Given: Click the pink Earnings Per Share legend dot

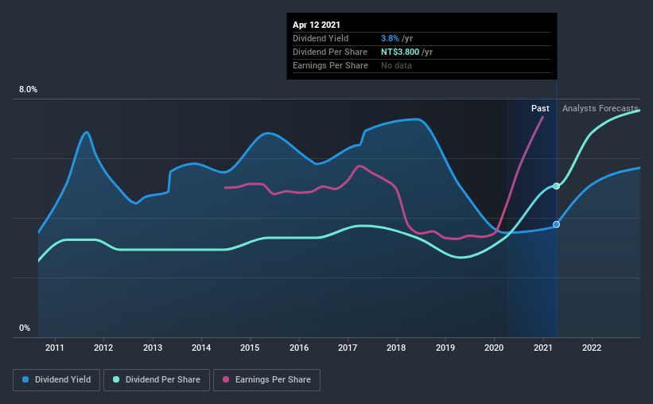Looking at the screenshot, I should pyautogui.click(x=226, y=379).
